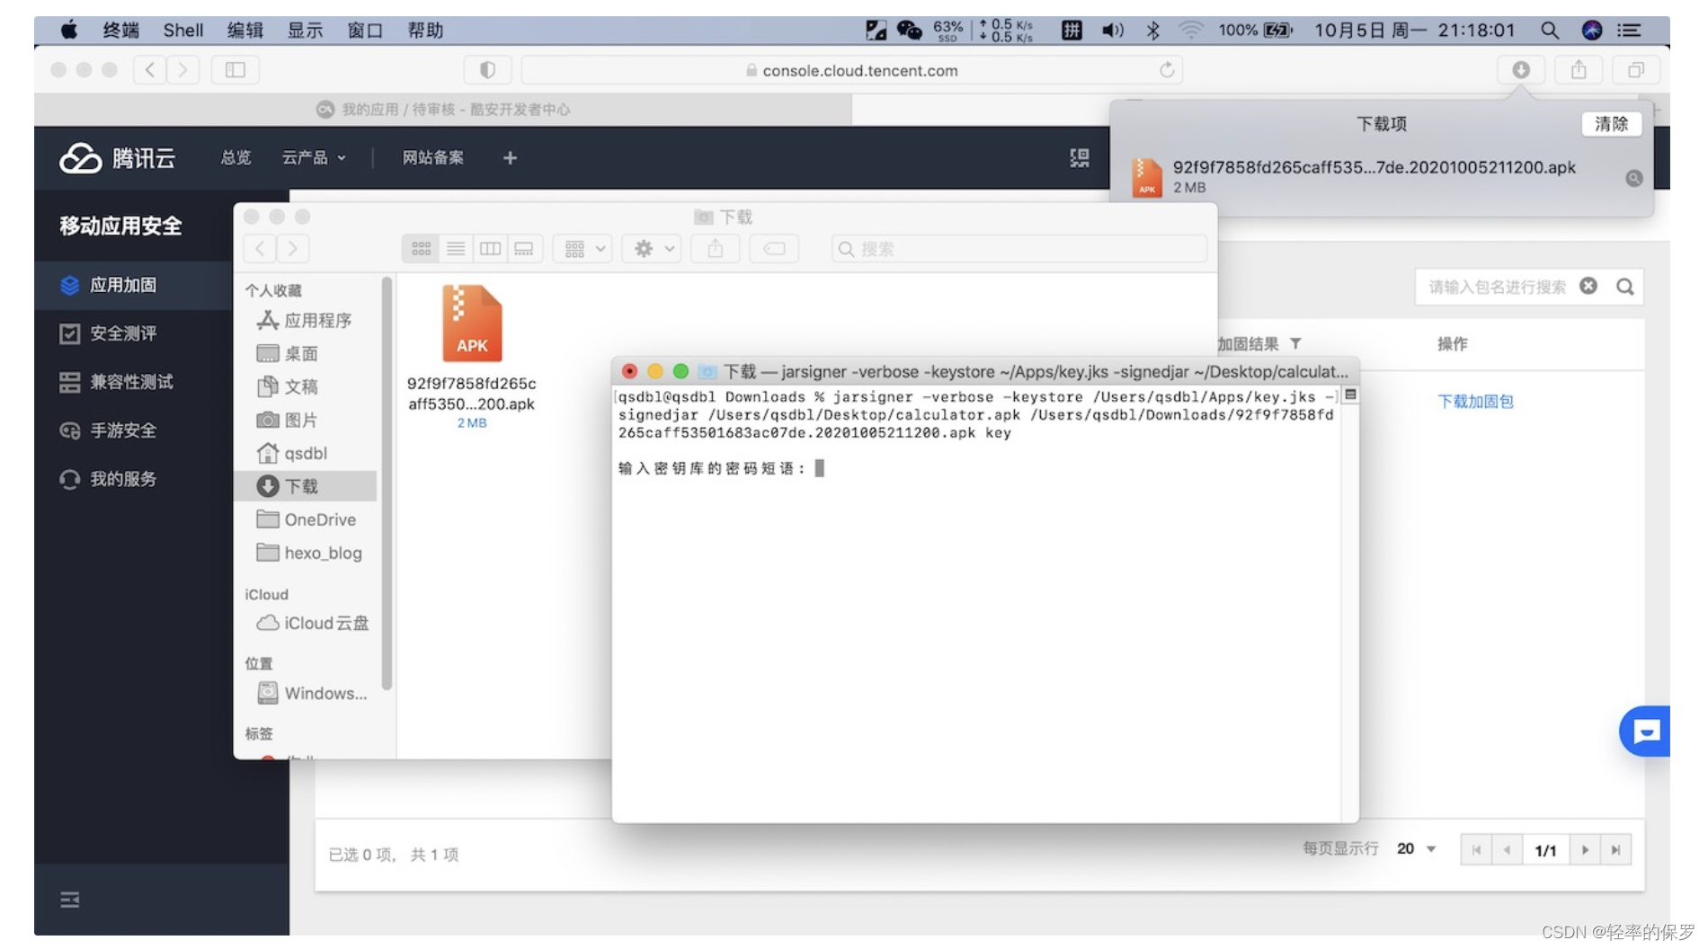Open the Apple menu
Screen dimensions: 1708x949
click(69, 31)
